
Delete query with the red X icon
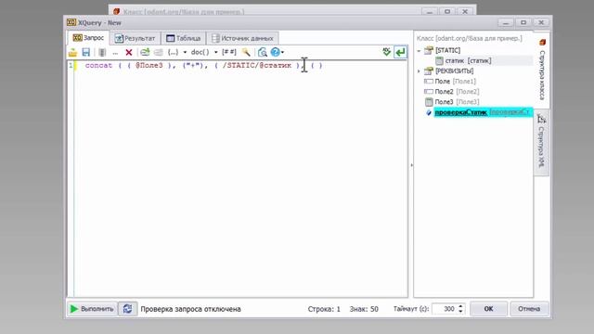pyautogui.click(x=129, y=52)
